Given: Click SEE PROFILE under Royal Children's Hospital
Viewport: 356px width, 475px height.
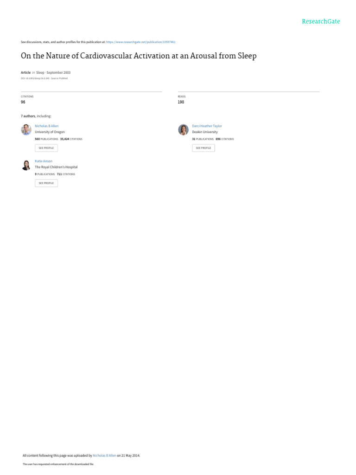Looking at the screenshot, I should coord(46,183).
